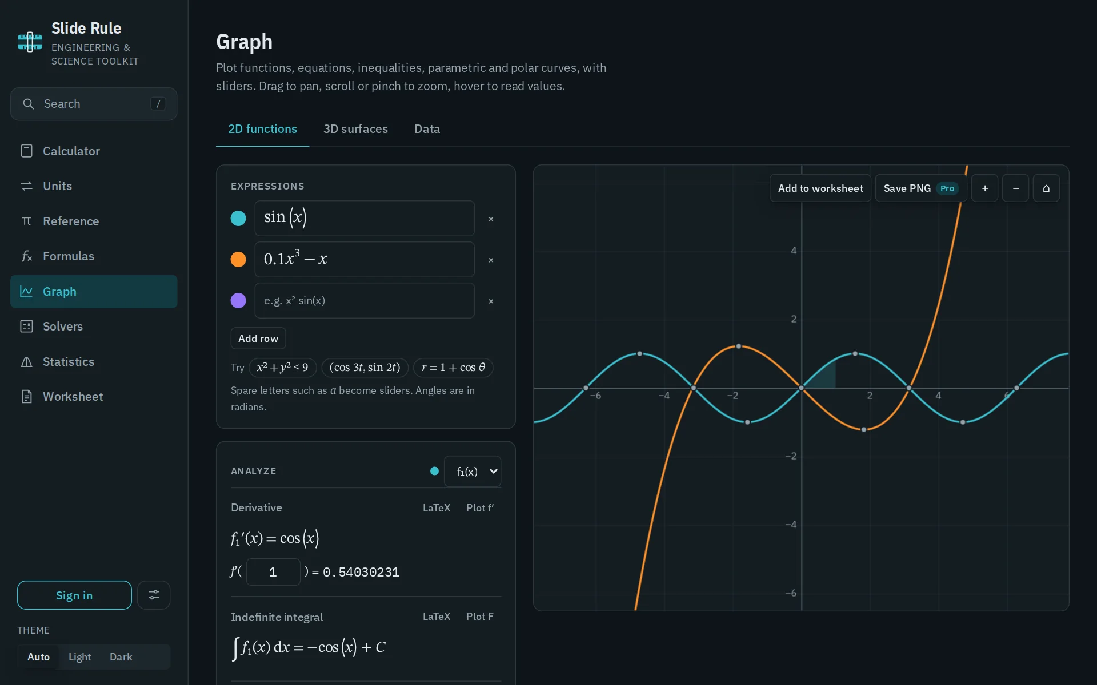Select Dark theme

click(x=121, y=657)
